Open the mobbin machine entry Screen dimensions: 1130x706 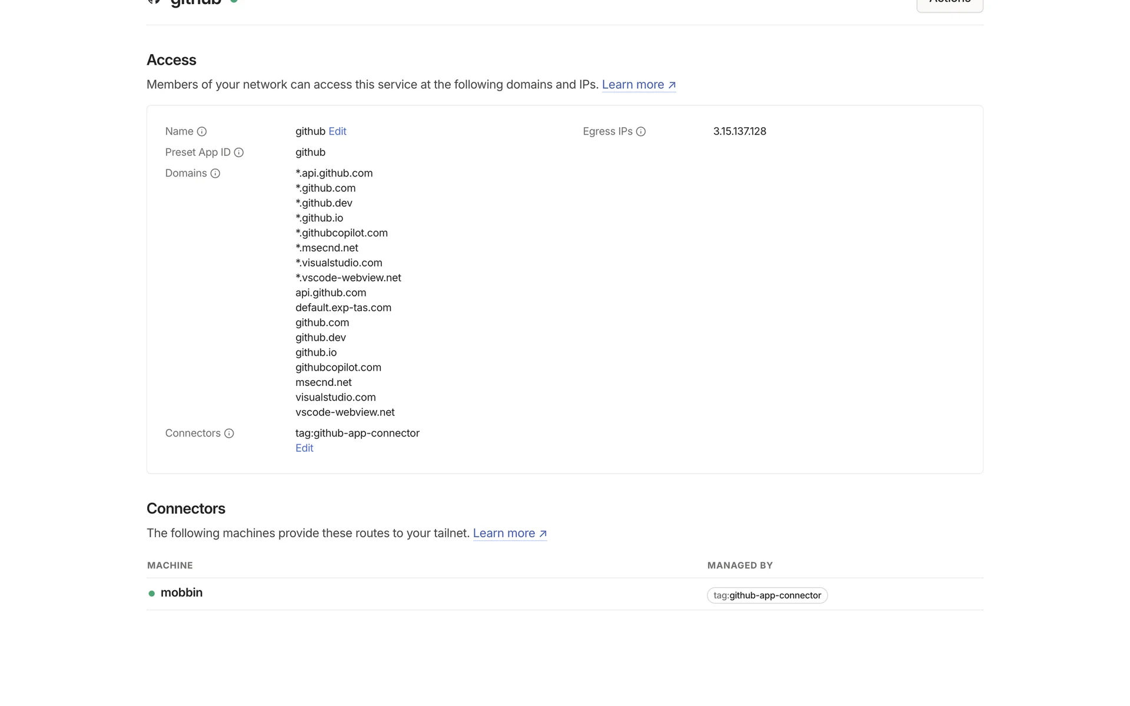click(181, 593)
